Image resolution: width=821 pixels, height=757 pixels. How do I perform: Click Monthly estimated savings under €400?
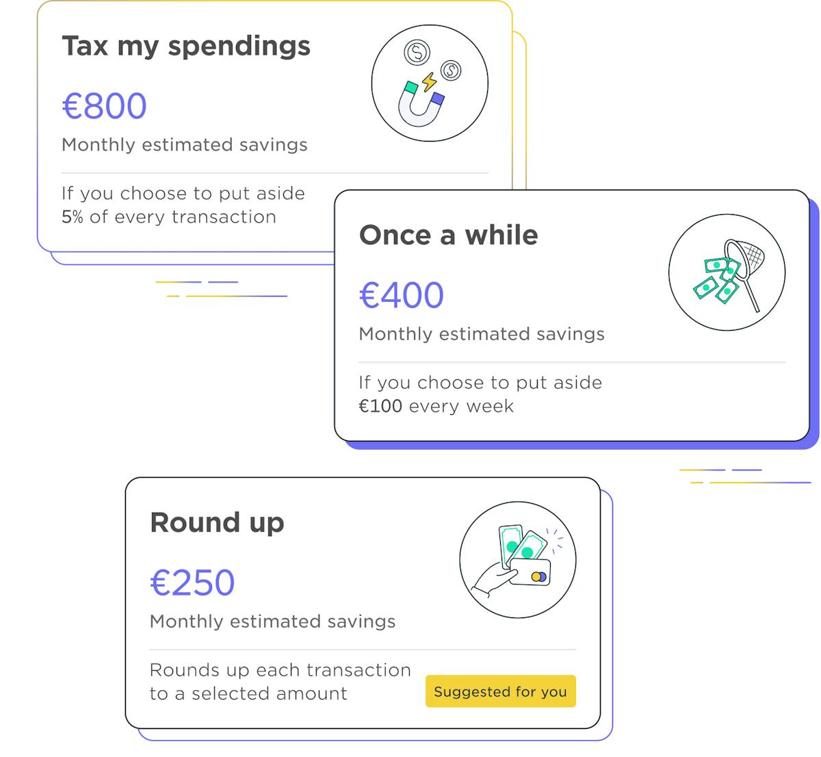[482, 333]
